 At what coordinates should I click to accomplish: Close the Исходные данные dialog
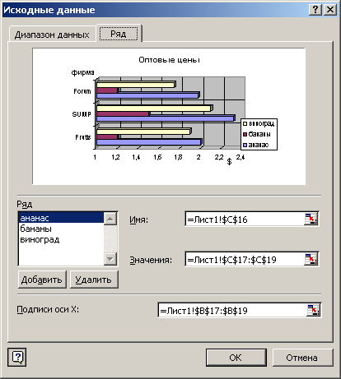330,10
